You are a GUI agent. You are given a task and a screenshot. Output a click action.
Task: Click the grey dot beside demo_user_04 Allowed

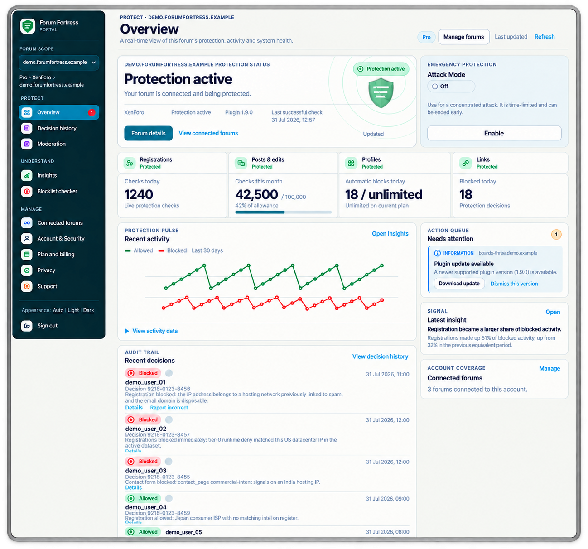[169, 498]
